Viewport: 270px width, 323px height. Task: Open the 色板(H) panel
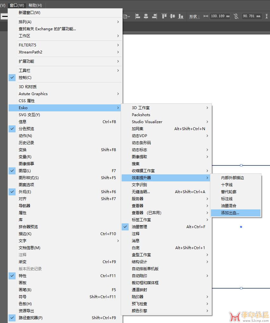pyautogui.click(x=65, y=304)
